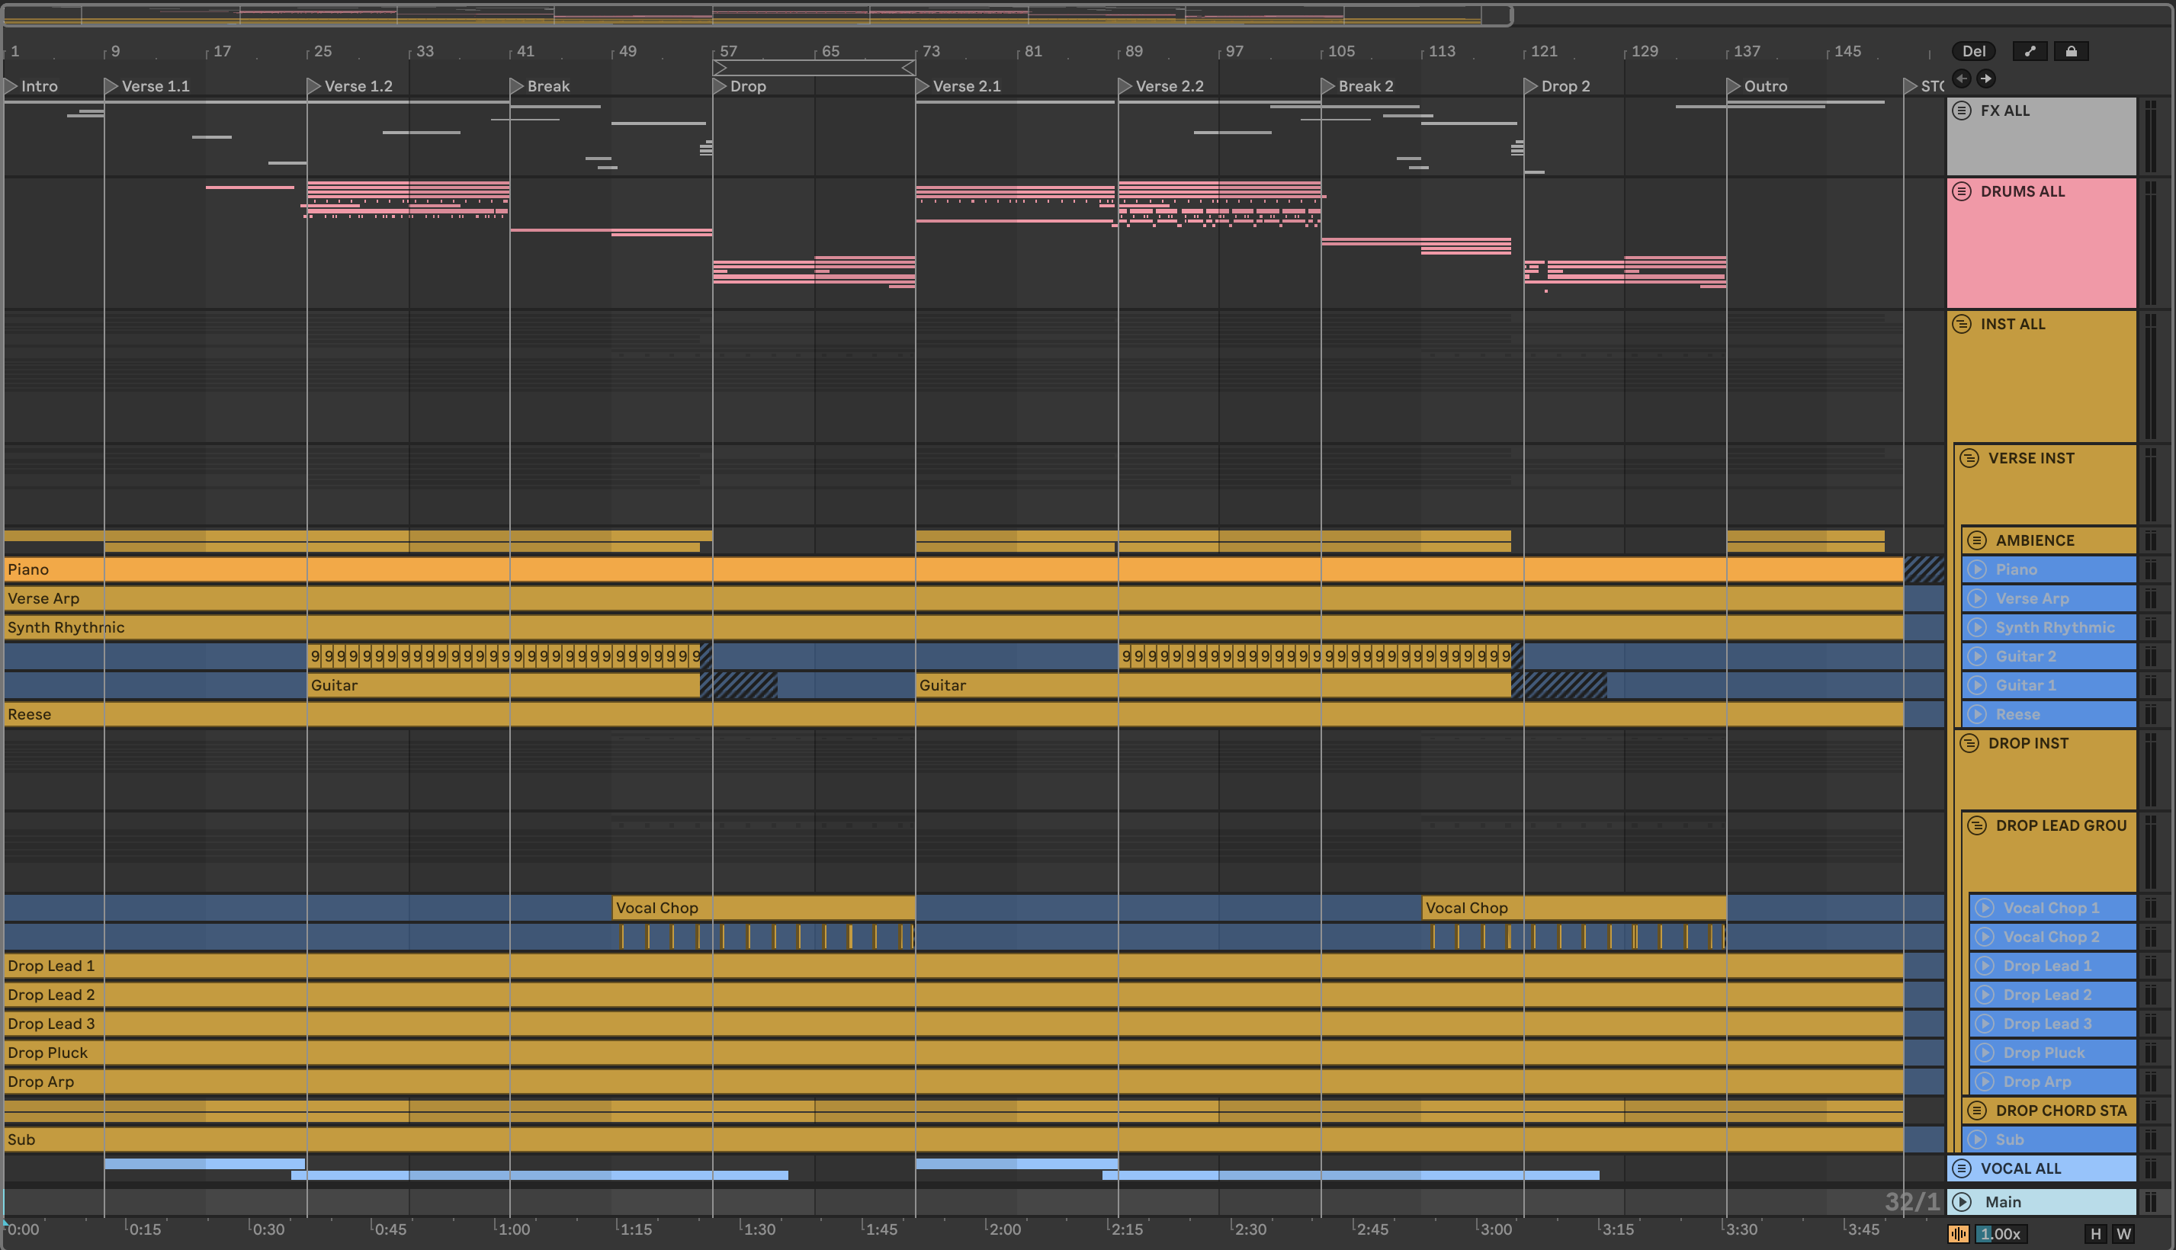
Task: Select the Verse 2.1 locator
Action: (958, 86)
